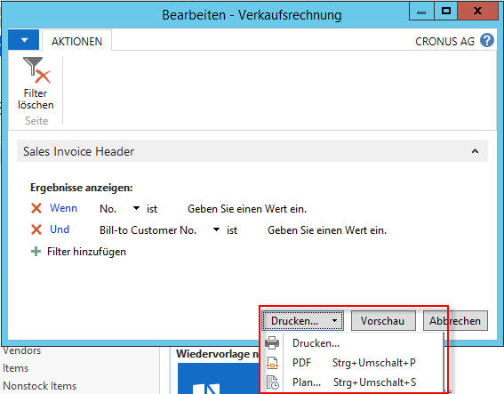The width and height of the screenshot is (504, 394).
Task: Open the CRONUS AG help question mark
Action: point(487,41)
